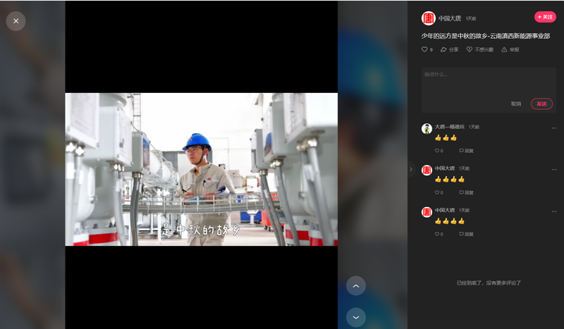The height and width of the screenshot is (329, 564).
Task: Like the video using the heart icon
Action: [x=425, y=50]
